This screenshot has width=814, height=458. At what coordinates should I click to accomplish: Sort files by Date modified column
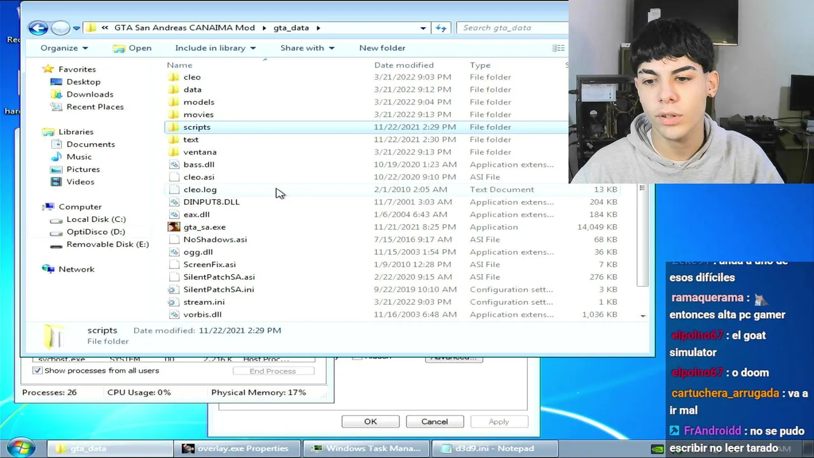[404, 65]
